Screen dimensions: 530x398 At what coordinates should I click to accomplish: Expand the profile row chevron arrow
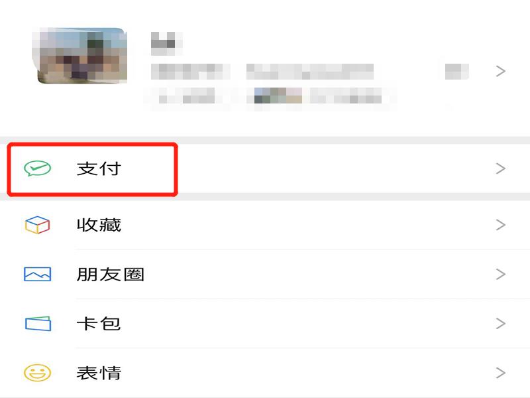pos(501,71)
